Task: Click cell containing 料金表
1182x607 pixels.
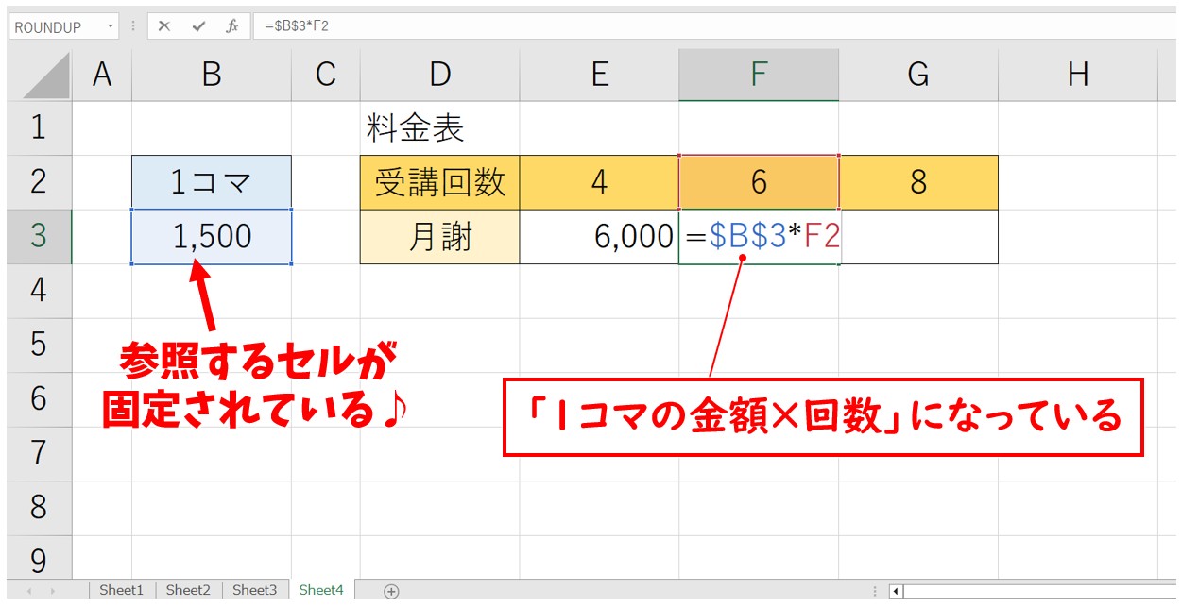Action: pyautogui.click(x=439, y=127)
